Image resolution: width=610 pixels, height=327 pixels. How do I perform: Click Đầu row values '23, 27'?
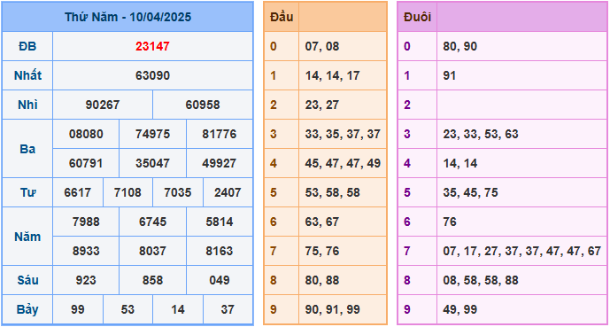tap(322, 105)
